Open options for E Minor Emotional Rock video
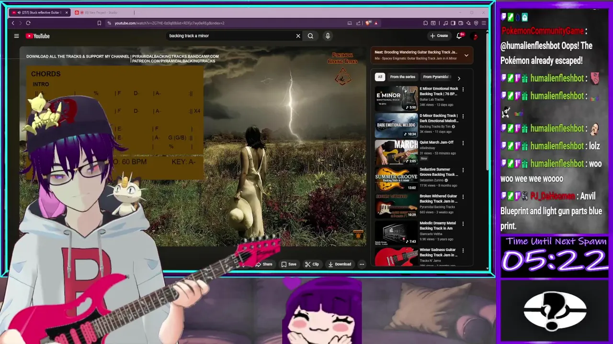The width and height of the screenshot is (613, 344). (x=463, y=89)
